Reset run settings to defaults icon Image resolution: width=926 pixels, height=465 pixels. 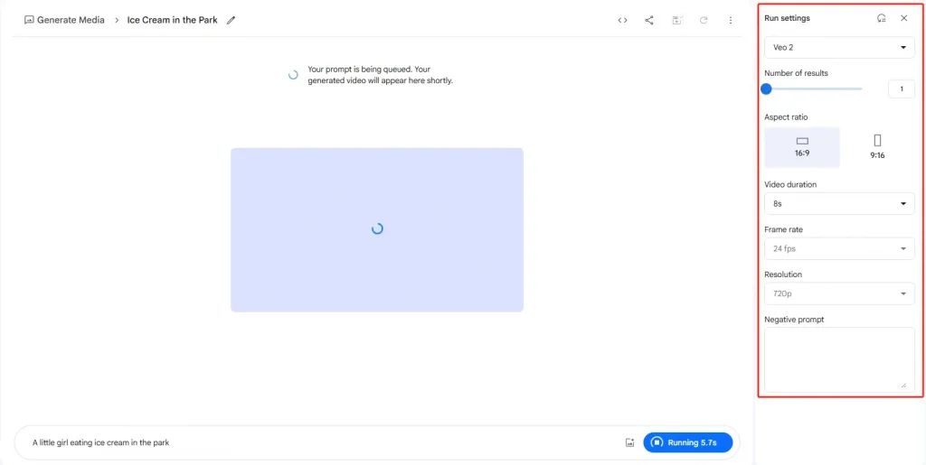tap(881, 18)
